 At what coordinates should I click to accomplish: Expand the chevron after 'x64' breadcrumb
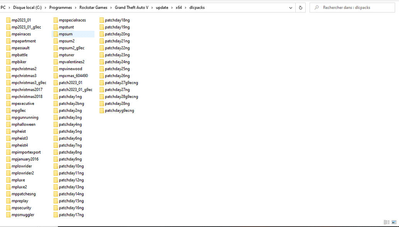pyautogui.click(x=185, y=8)
